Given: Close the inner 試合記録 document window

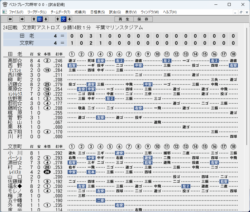Looking at the screenshot, I should point(247,12).
